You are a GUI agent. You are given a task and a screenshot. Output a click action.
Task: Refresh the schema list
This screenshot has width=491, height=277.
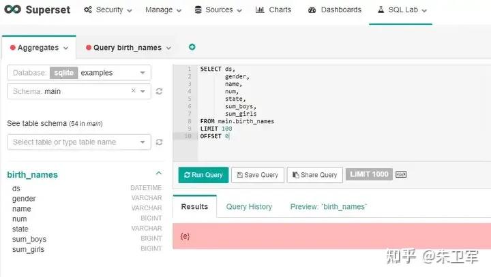[x=159, y=91]
